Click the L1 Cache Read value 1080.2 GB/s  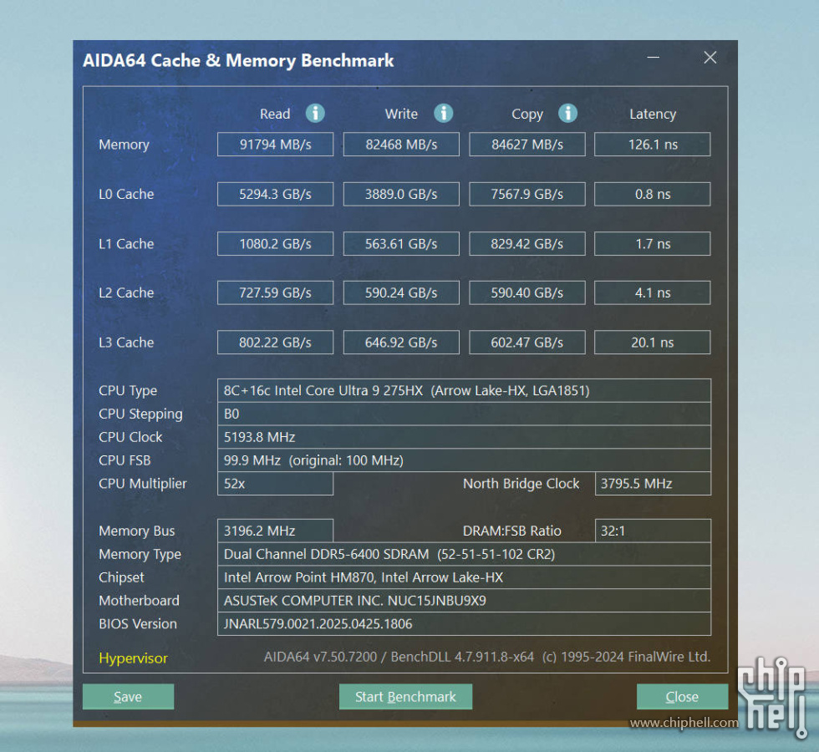pos(275,244)
